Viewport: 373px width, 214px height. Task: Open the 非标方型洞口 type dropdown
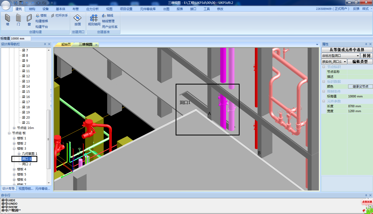point(358,56)
